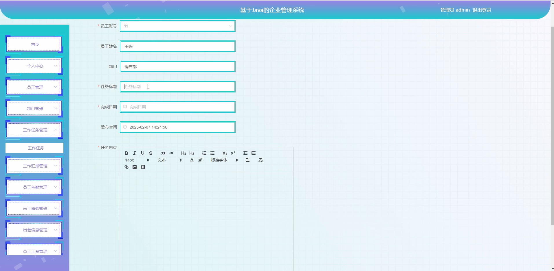Toggle underline formatting in the editor
Image resolution: width=554 pixels, height=271 pixels.
point(142,153)
